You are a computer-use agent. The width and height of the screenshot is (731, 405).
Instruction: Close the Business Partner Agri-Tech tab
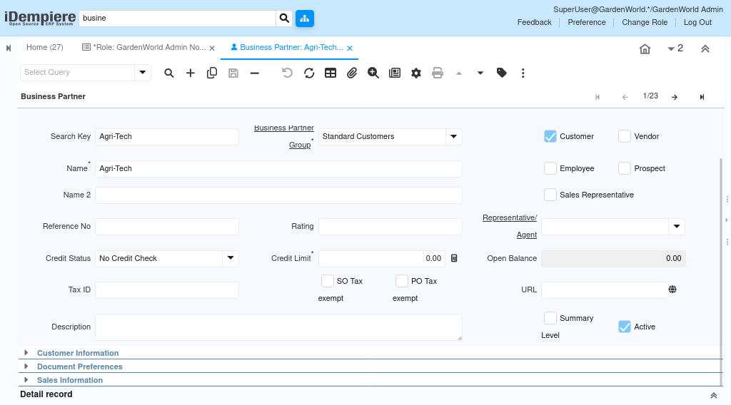click(350, 48)
